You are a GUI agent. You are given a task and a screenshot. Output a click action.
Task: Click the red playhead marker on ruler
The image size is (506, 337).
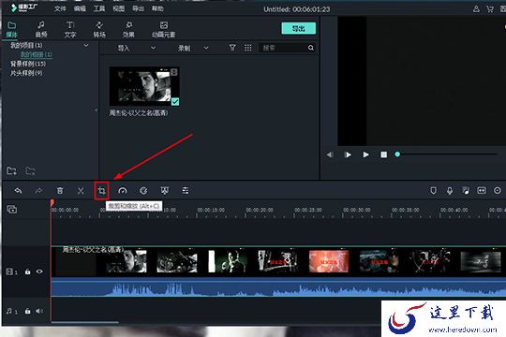52,203
